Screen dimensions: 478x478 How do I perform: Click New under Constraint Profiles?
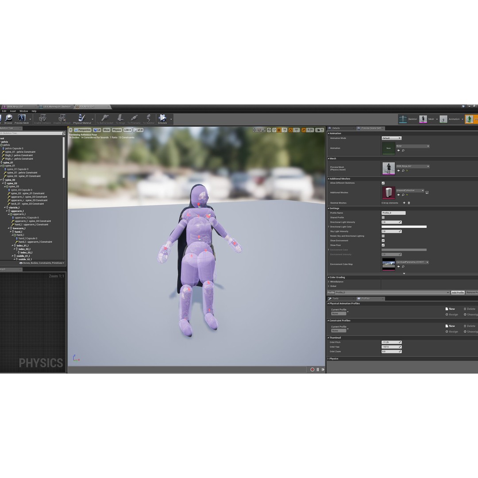click(x=450, y=326)
